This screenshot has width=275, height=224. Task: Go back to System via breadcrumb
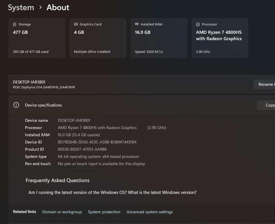21,7
